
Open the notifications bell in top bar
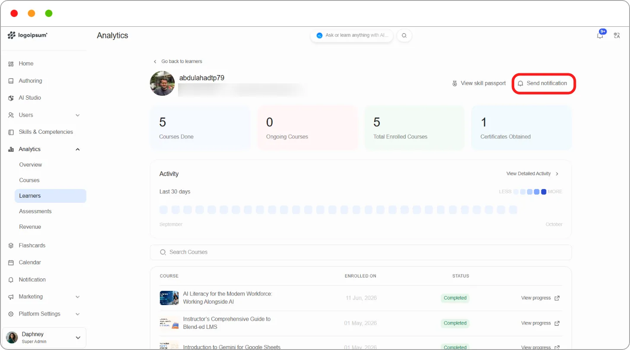click(600, 36)
